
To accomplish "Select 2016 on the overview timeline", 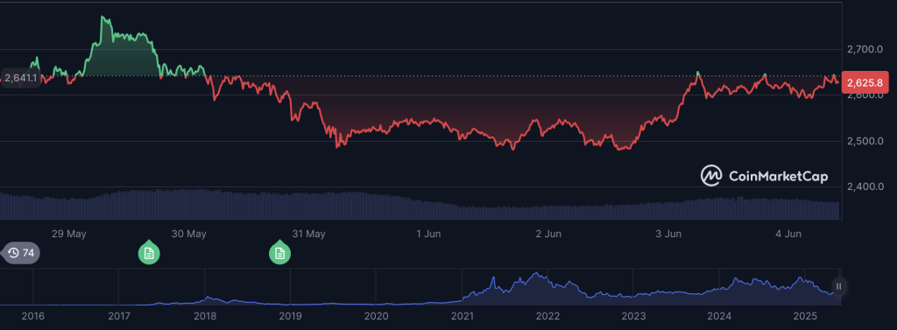I will tap(33, 315).
